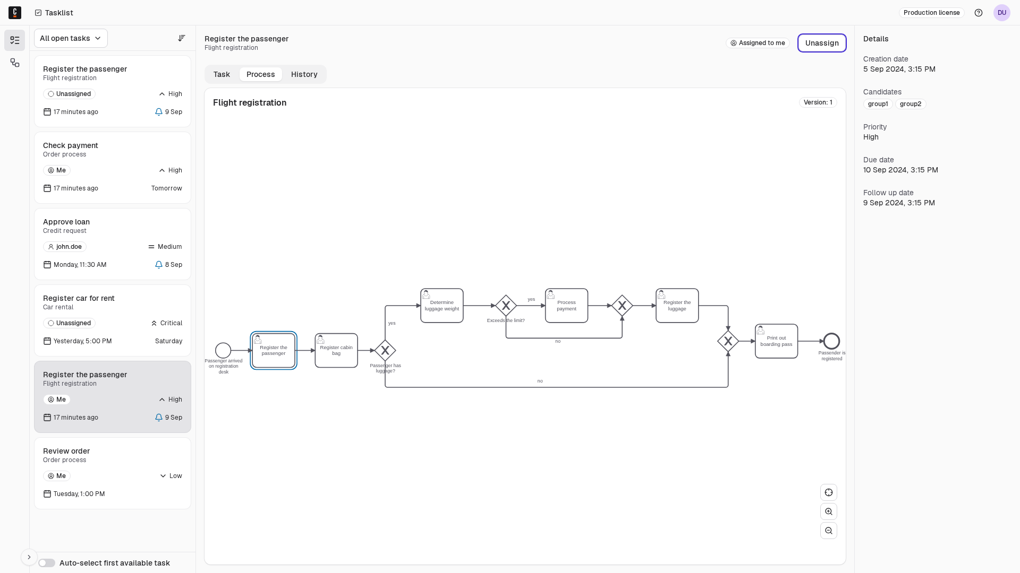Click the group1 candidate tag
Screen dimensions: 1020x573
[x=878, y=104]
